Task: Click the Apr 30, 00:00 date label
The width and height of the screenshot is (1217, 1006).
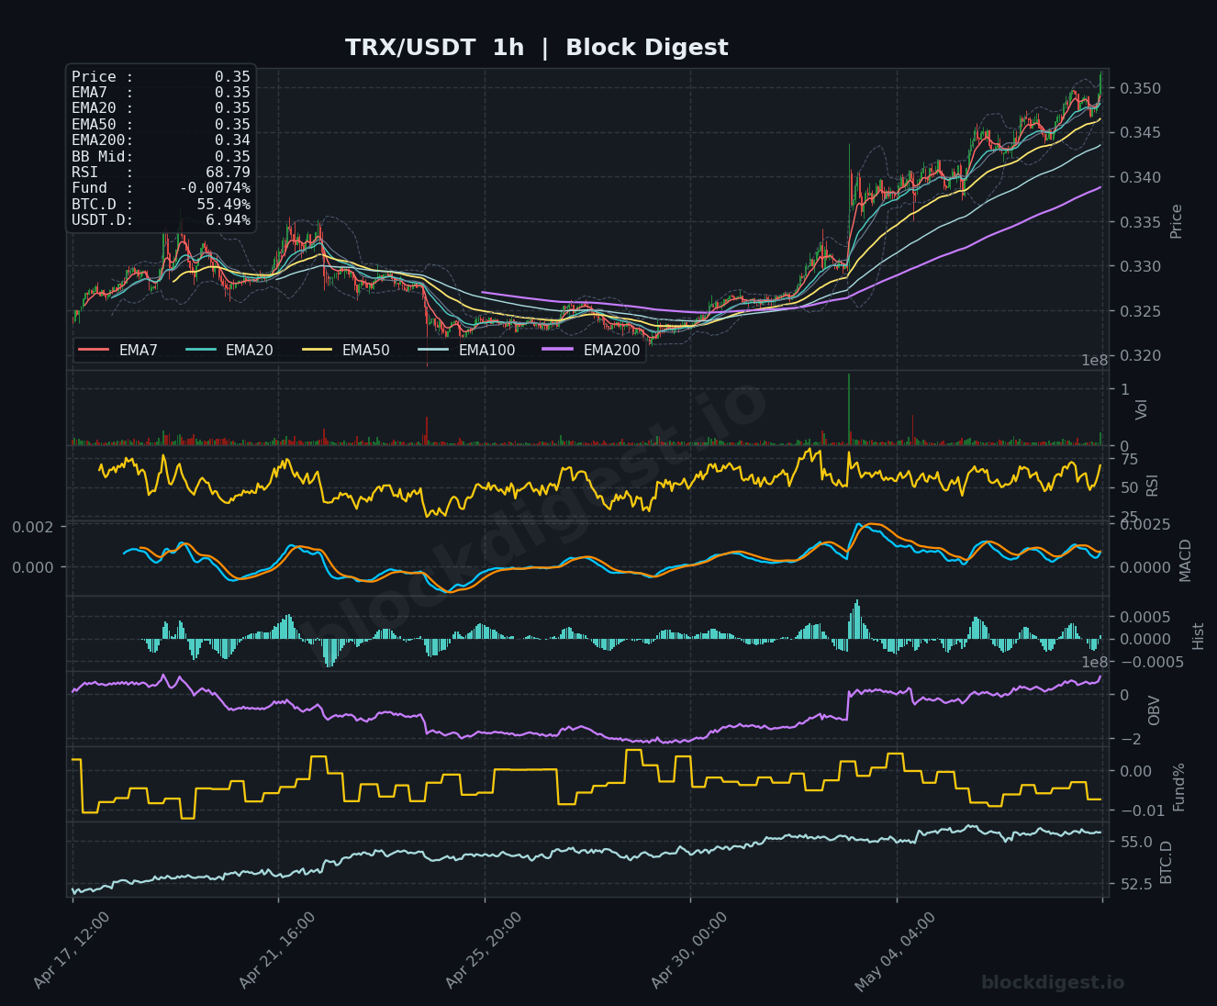Action: coord(689,950)
